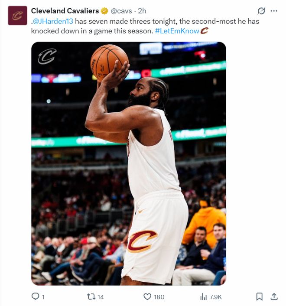Open the @cavs handle link
Image resolution: width=286 pixels, height=306 pixels.
pos(122,11)
